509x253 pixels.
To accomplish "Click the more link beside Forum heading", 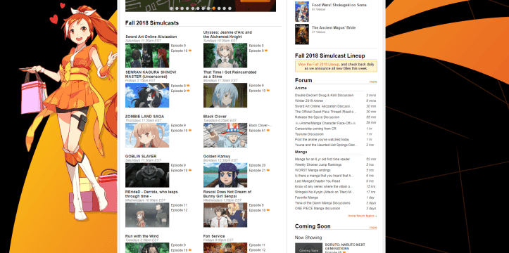I will pos(373,82).
